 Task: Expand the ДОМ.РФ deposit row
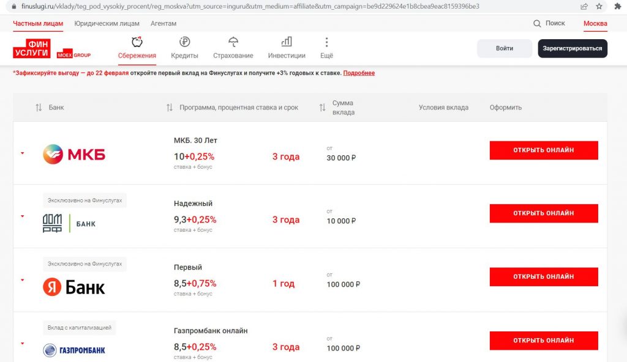pyautogui.click(x=23, y=216)
